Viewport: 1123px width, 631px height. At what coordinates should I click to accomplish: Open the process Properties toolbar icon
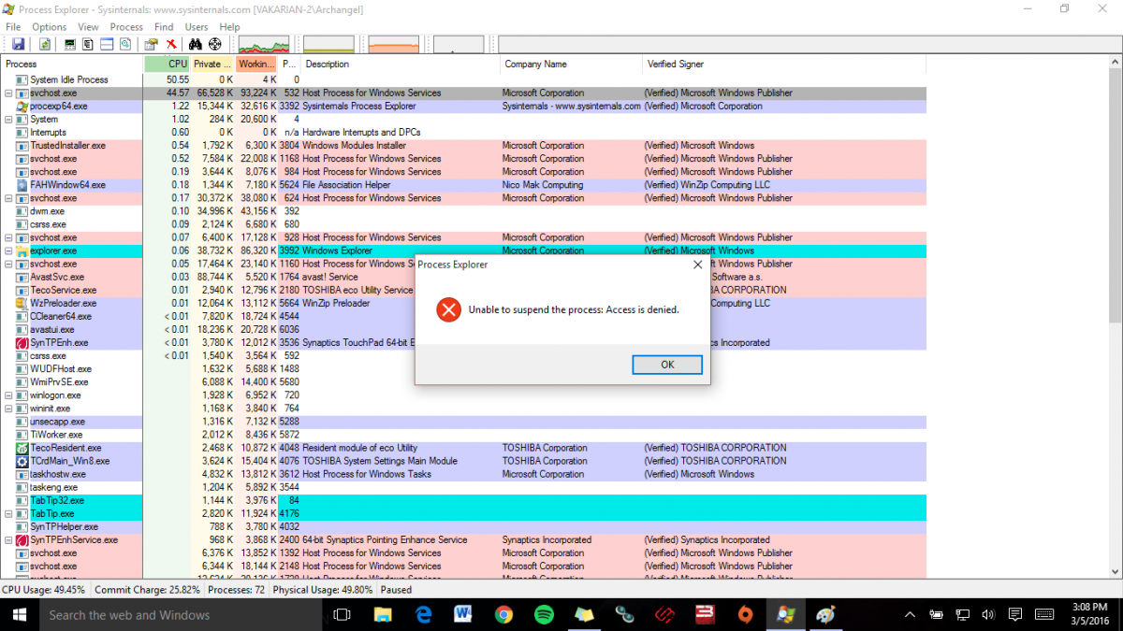click(x=151, y=44)
